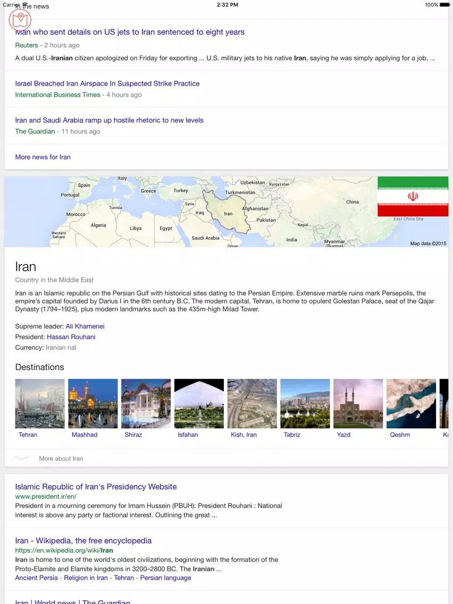Tap 'Map data ©2015' attribution
Screen dimensions: 453x604
click(428, 244)
